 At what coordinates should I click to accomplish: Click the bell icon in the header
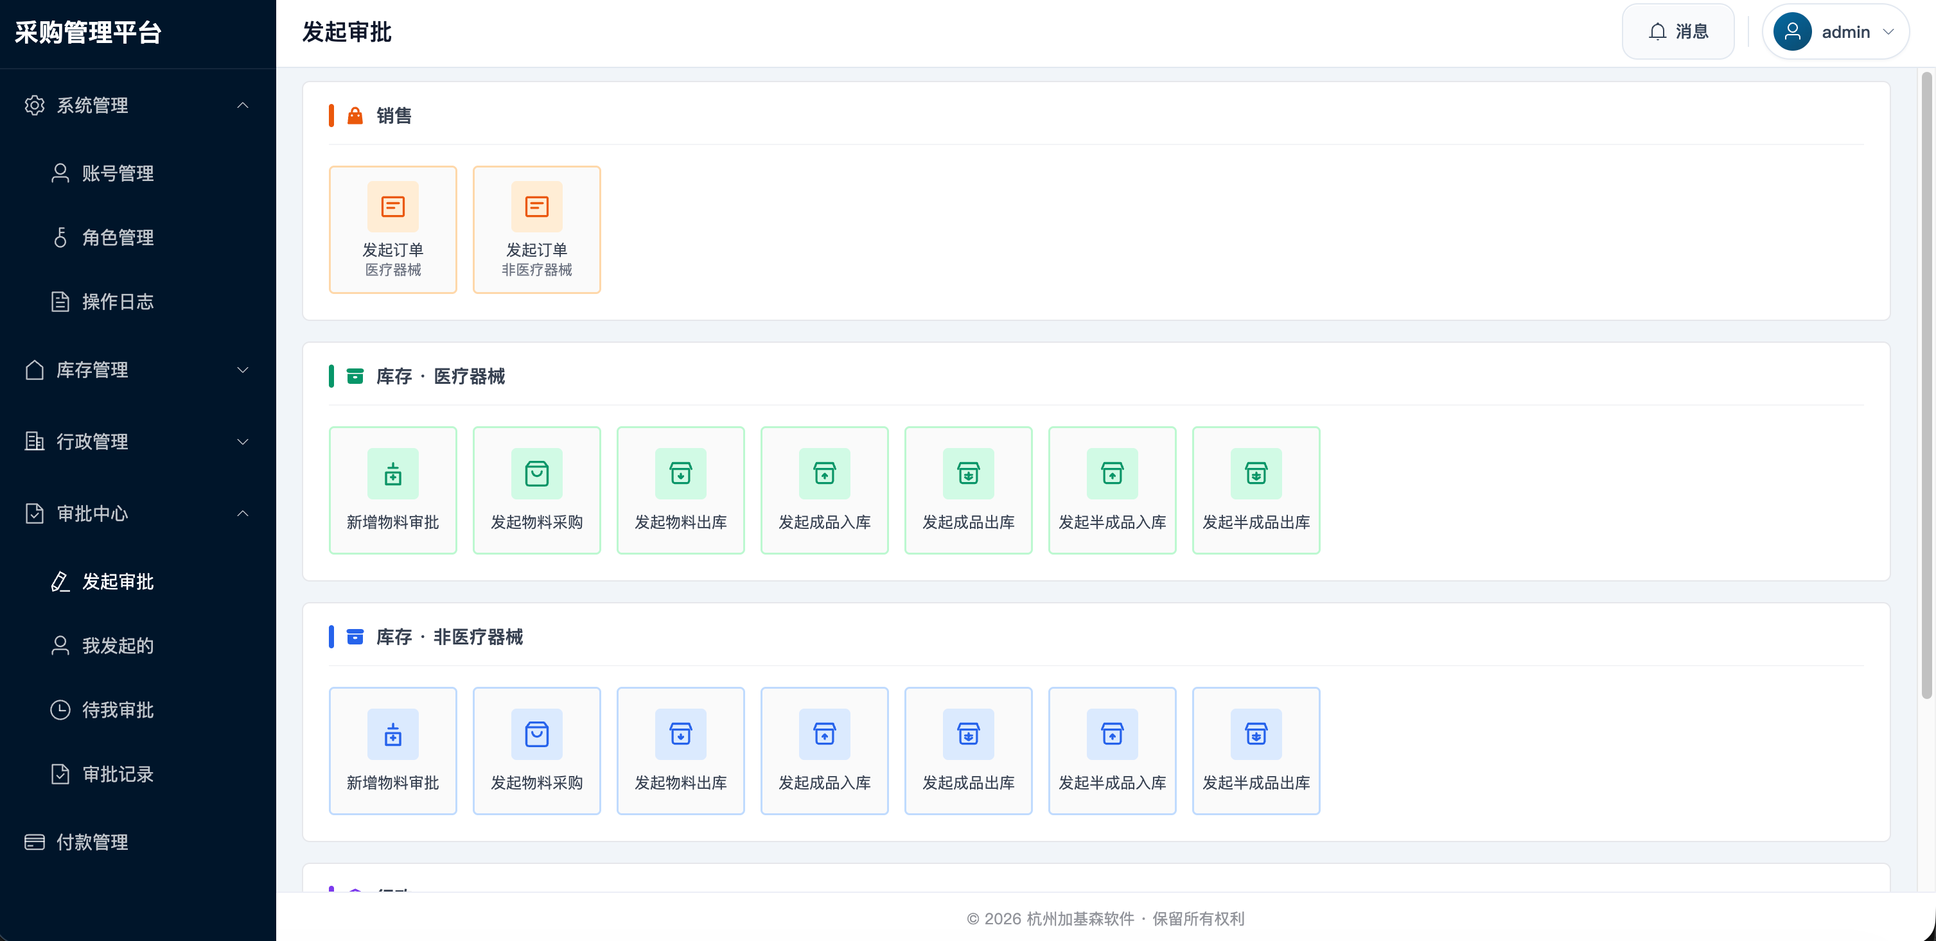tap(1658, 31)
